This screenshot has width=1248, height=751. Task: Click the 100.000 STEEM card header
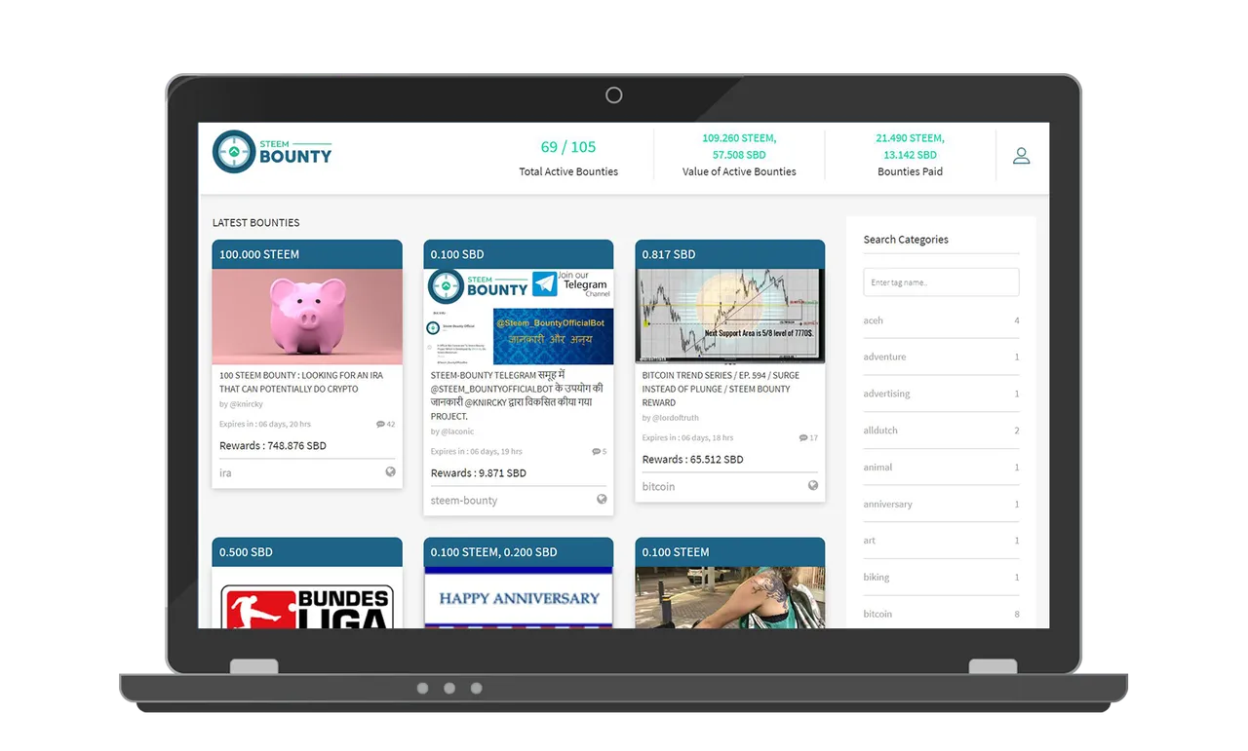[x=307, y=254]
